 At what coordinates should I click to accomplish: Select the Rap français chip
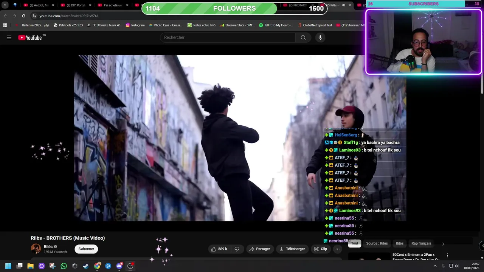point(421,243)
